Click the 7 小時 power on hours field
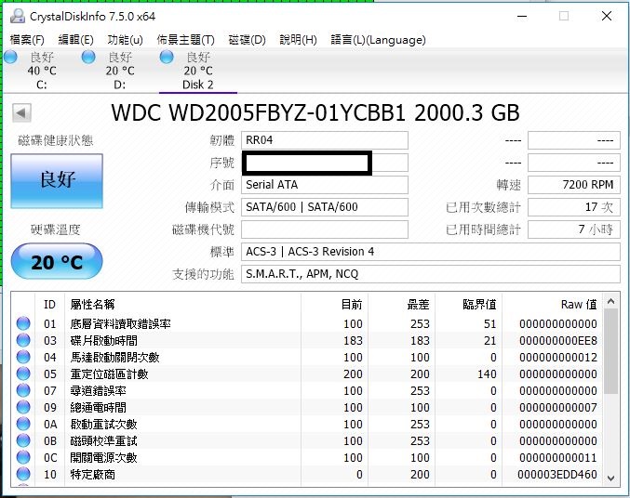Image resolution: width=630 pixels, height=498 pixels. 574,229
